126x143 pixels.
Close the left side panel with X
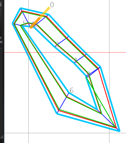tap(1, 42)
